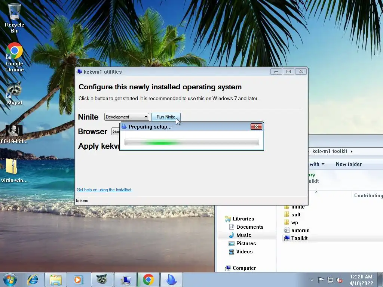Click the kekvm1 utilities window title icon

pyautogui.click(x=79, y=72)
